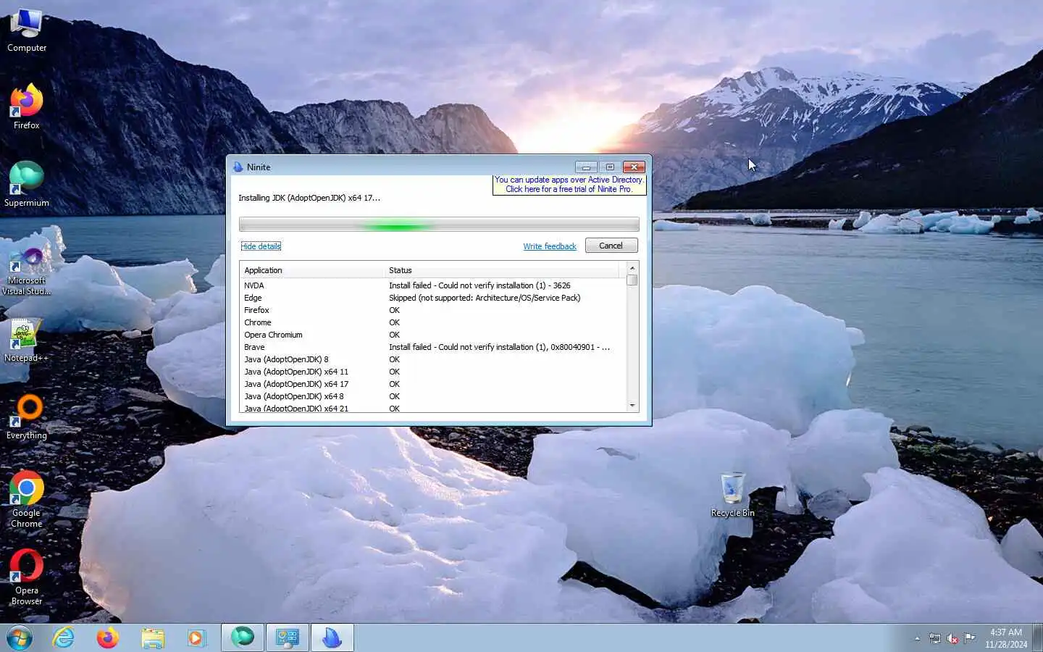Click the details list scrollbar thumb

(x=632, y=280)
